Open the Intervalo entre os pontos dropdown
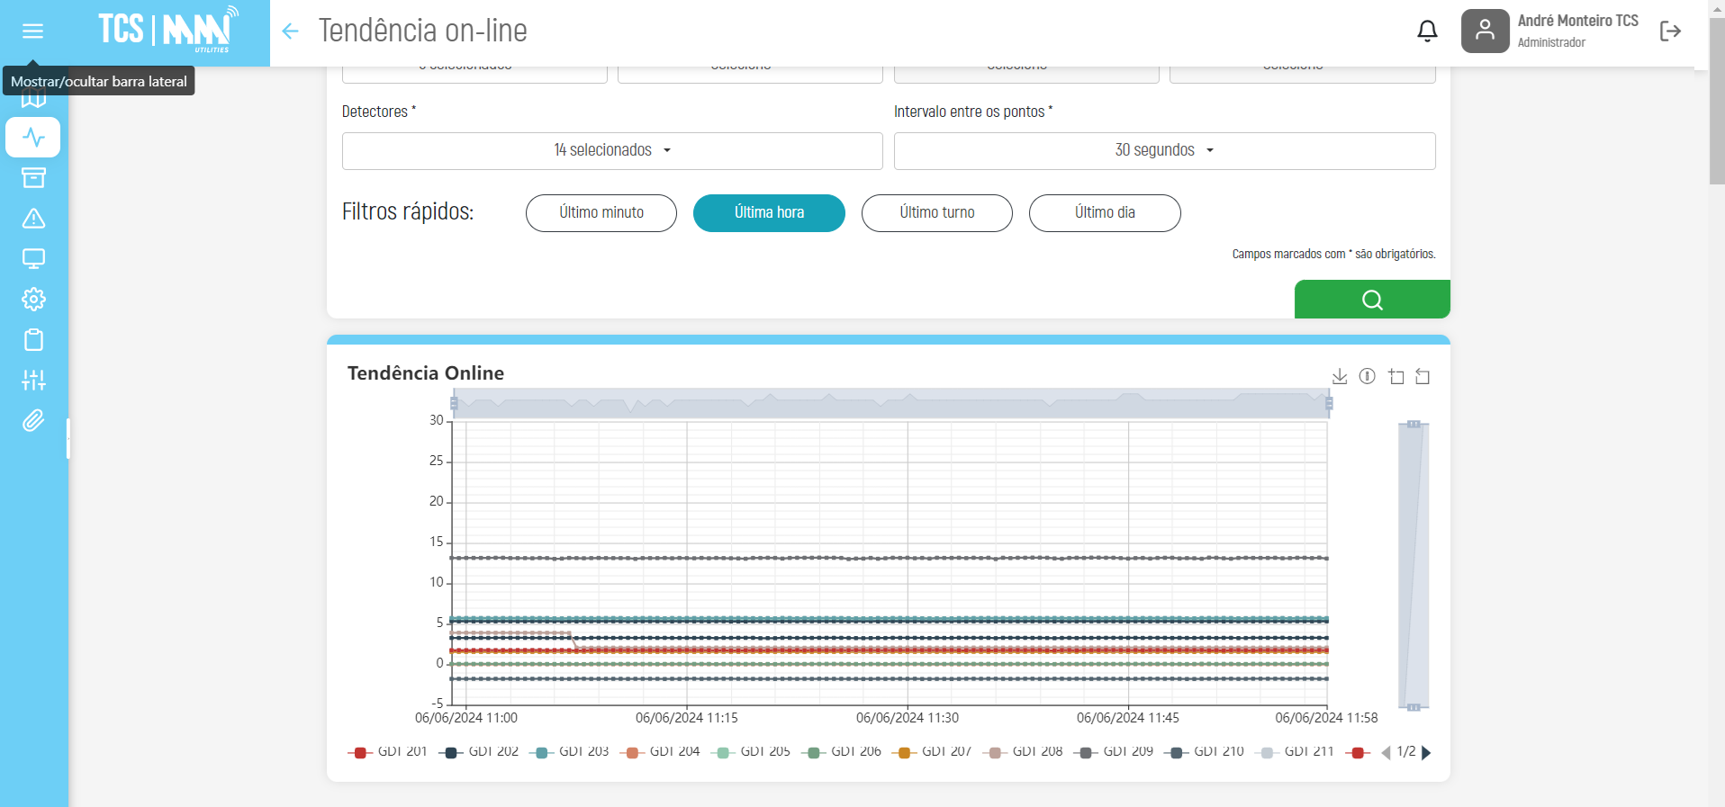1725x807 pixels. [1164, 151]
